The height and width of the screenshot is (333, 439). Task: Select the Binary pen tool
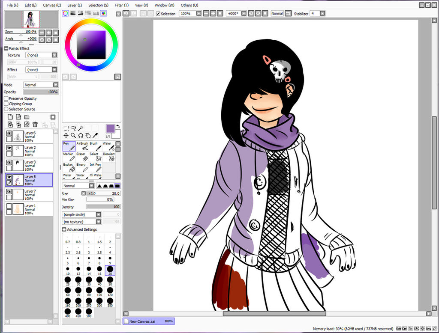[x=82, y=167]
